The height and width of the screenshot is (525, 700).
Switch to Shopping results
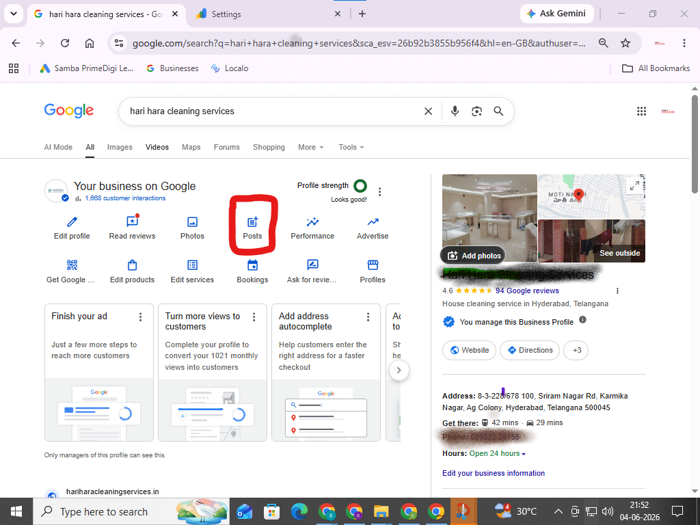(269, 148)
